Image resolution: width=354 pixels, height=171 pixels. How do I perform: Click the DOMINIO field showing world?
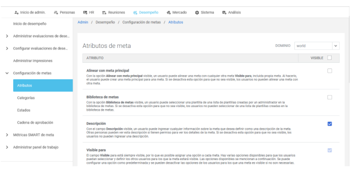pyautogui.click(x=313, y=46)
